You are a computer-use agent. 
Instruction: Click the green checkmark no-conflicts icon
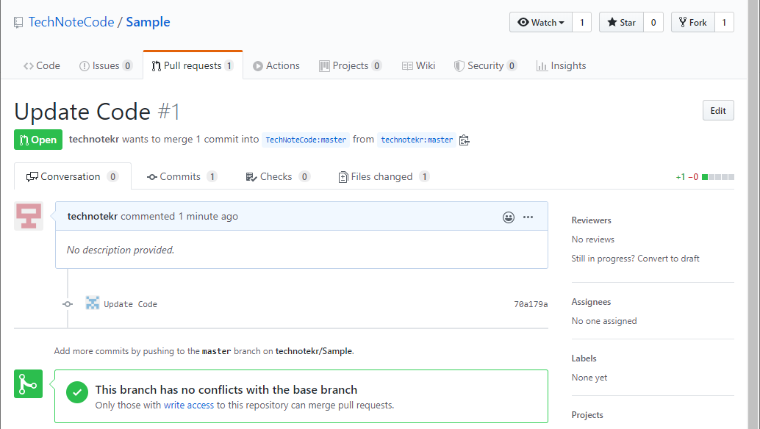(x=77, y=392)
